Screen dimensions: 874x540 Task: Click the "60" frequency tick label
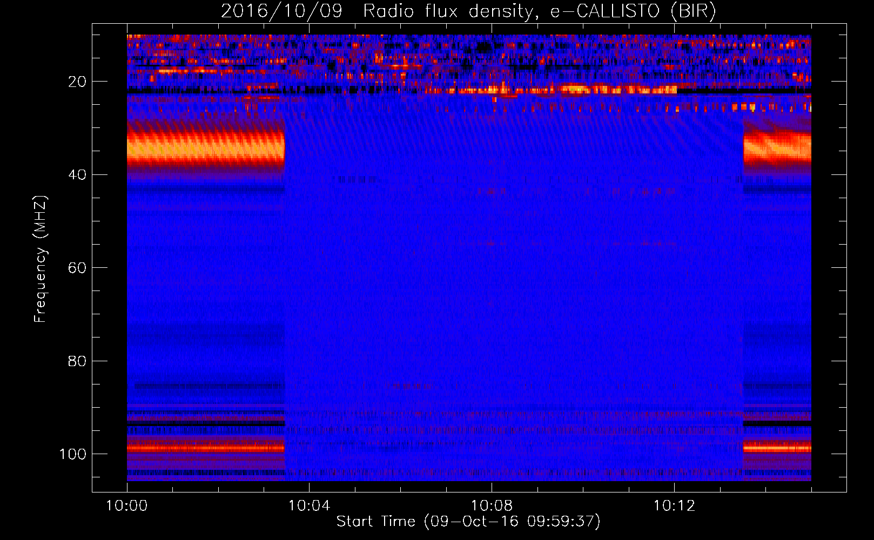tap(78, 268)
